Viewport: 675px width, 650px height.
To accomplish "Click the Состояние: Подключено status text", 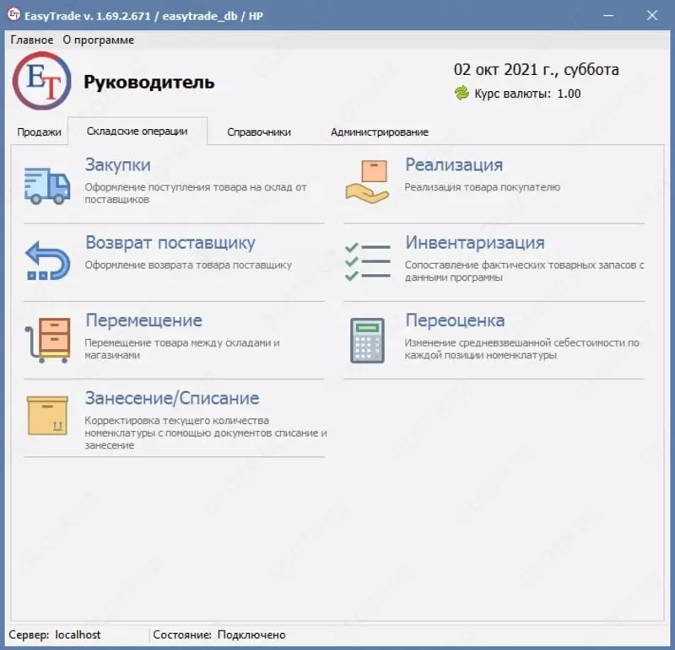I will point(219,634).
